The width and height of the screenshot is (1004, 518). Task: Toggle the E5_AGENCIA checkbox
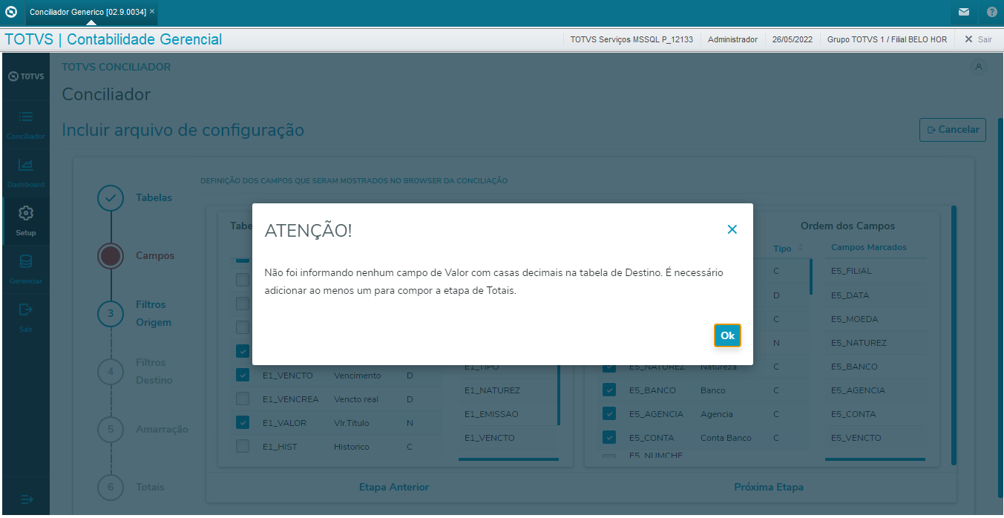tap(609, 413)
